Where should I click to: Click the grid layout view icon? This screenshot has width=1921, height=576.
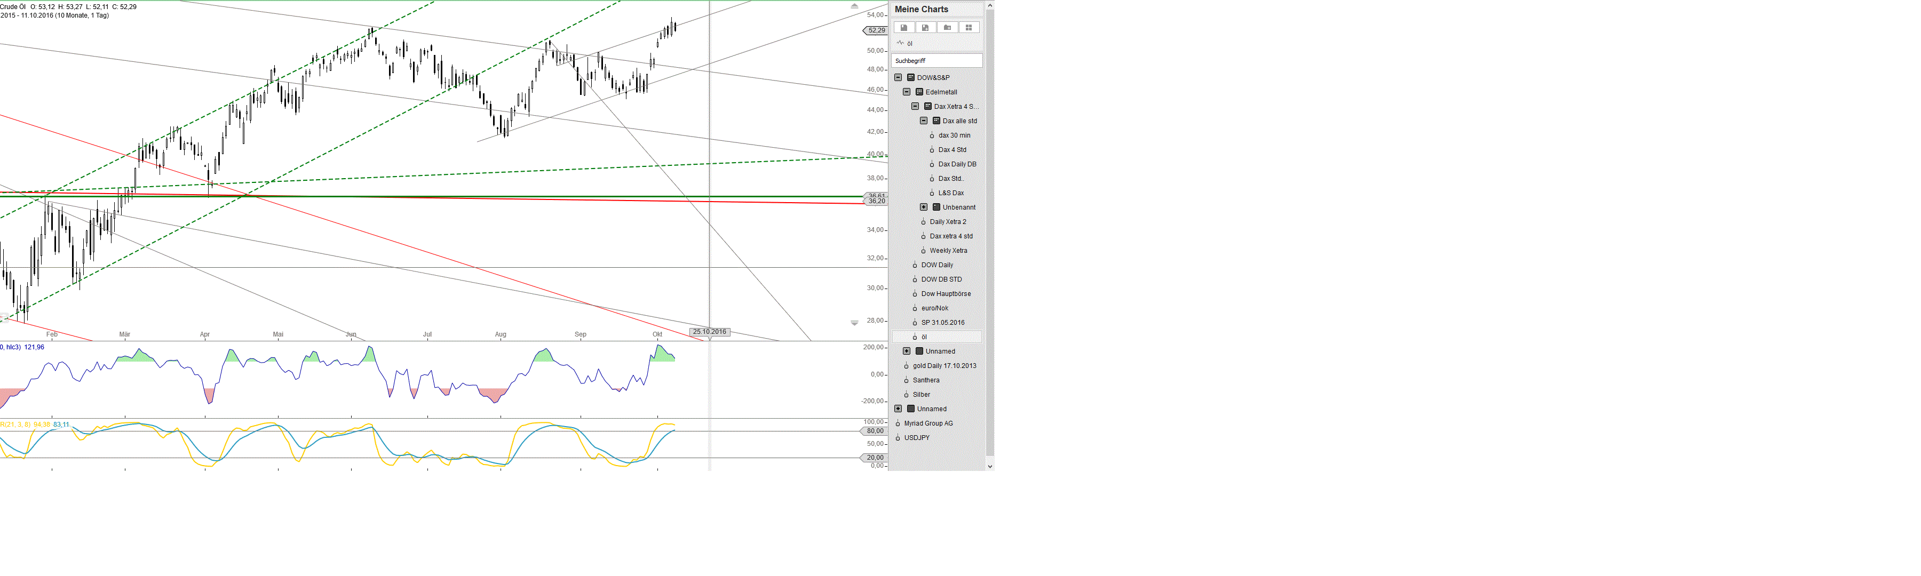click(x=969, y=28)
